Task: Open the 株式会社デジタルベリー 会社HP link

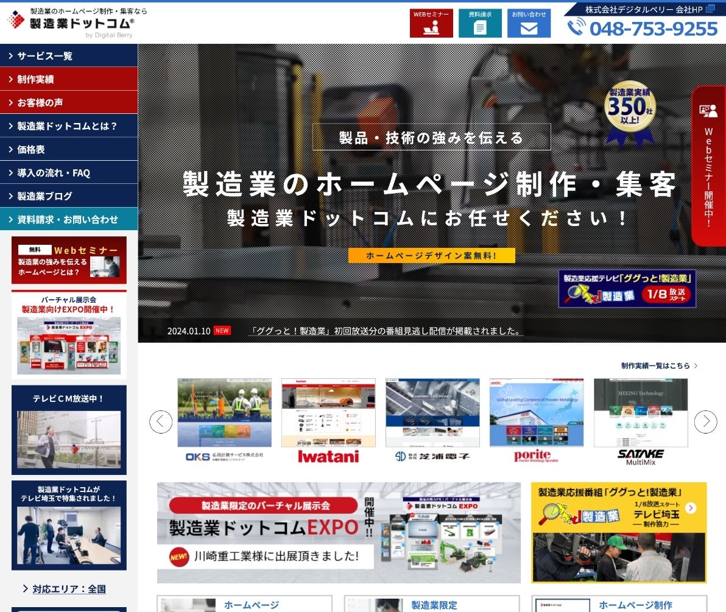Action: click(x=650, y=10)
